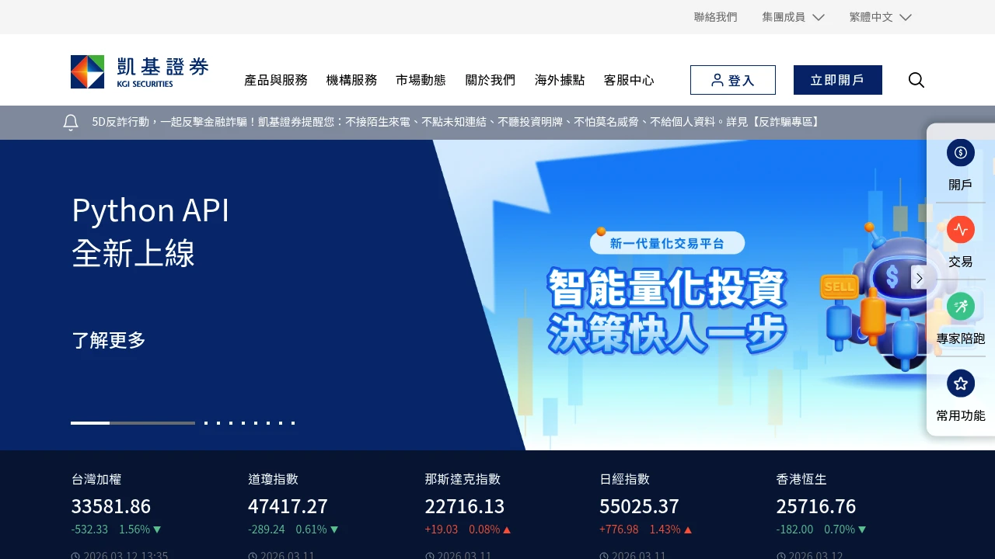Open the 交易 pulse sidebar icon
995x559 pixels.
[x=961, y=230]
